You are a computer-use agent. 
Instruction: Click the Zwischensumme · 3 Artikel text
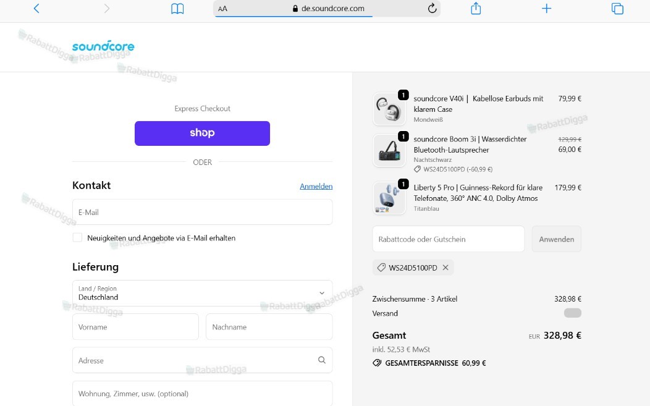(415, 298)
